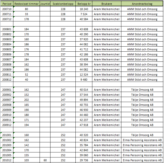Select Elma Personlig Assistans AB in row 201005
Screen dimensions: 164x163
tap(142, 155)
